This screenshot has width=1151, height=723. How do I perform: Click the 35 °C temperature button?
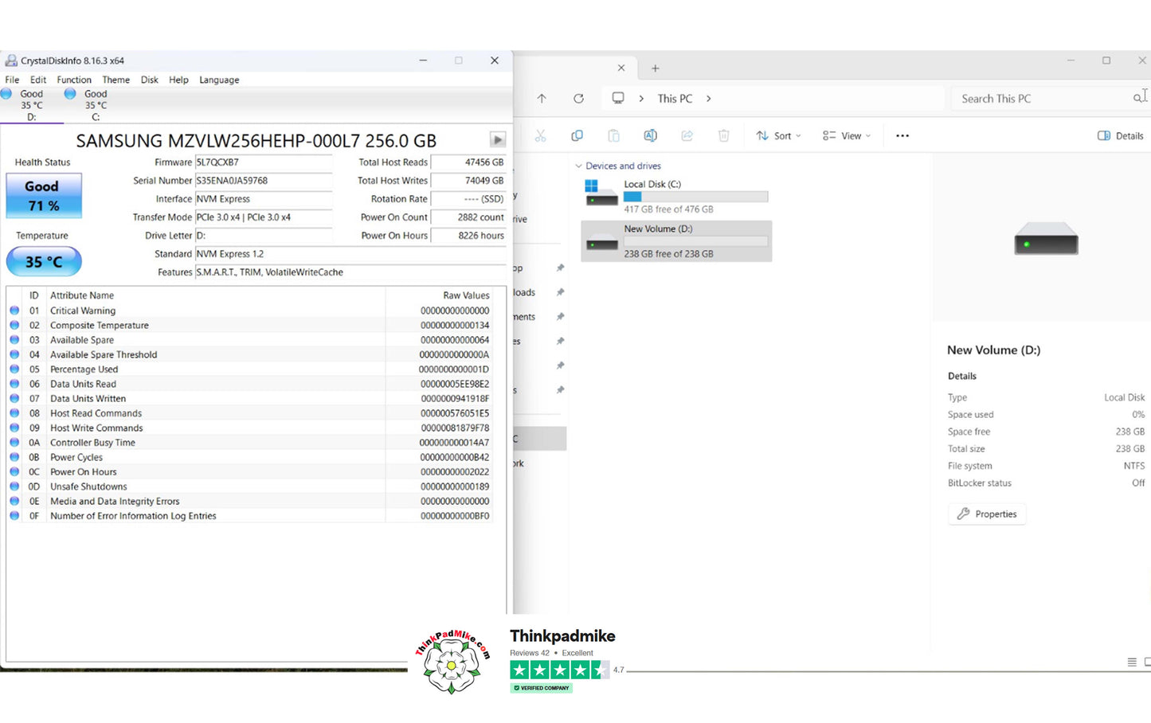(x=44, y=262)
